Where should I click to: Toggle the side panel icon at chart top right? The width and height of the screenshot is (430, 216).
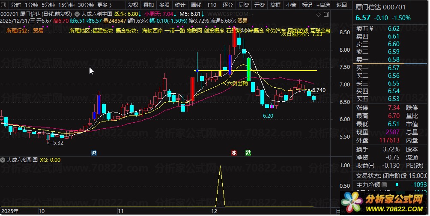pos(326,14)
